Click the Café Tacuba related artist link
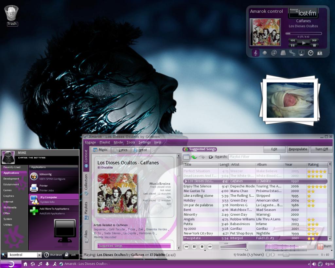This screenshot has width=335, height=268. click(x=117, y=229)
